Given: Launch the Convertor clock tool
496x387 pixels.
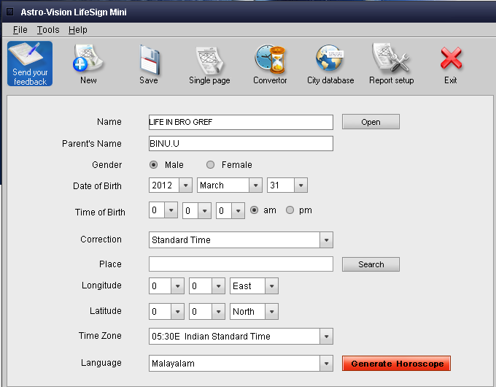Looking at the screenshot, I should click(270, 64).
